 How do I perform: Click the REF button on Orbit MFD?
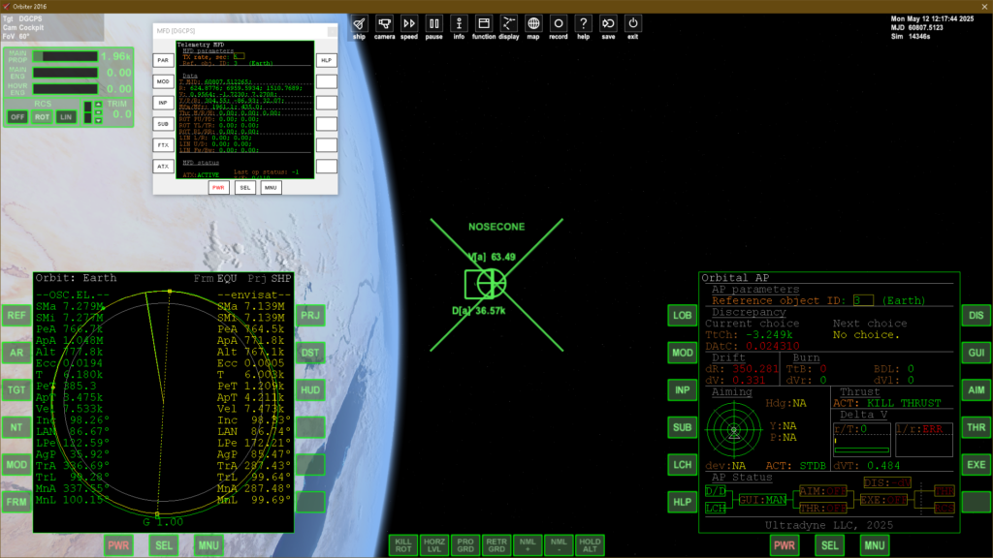[x=16, y=315]
